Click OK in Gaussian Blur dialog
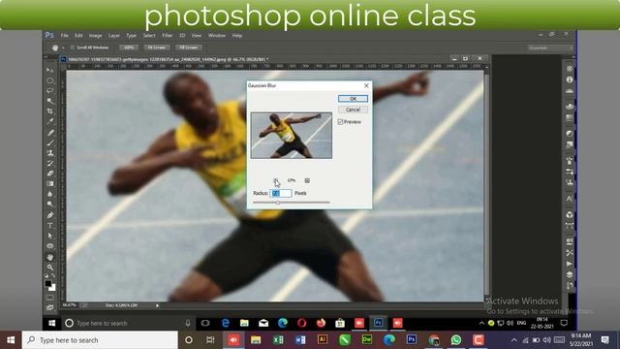Screen dimensions: 620x349 [353, 99]
